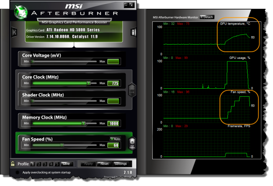
Task: Toggle the core/shader clock Link button
Action: pos(132,90)
